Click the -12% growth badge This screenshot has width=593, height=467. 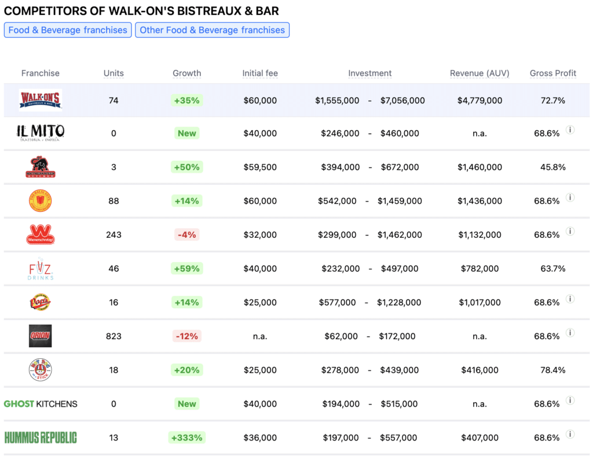click(187, 336)
